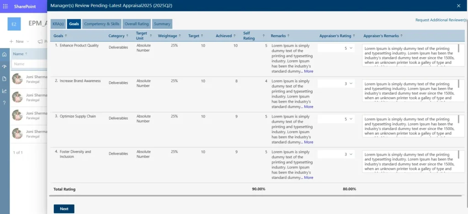Viewport: 468px width, 214px height.
Task: Click Appraiser's Remarks text box for Optimize Supply Chain
Action: 411,126
